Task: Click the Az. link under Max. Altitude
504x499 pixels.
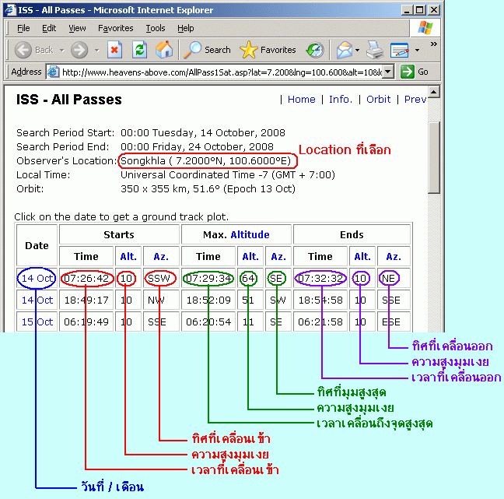Action: (x=278, y=256)
